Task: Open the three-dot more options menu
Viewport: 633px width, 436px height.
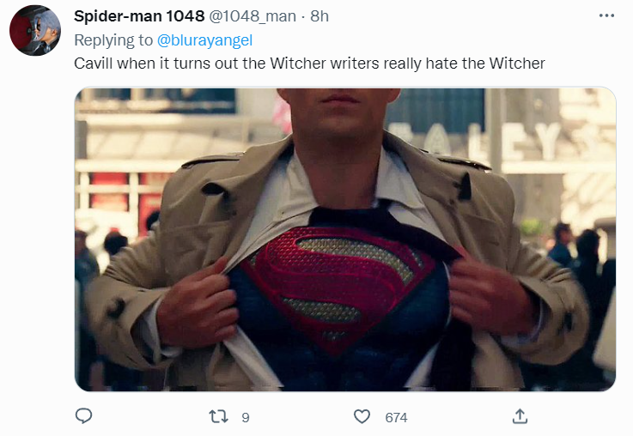Action: point(606,15)
